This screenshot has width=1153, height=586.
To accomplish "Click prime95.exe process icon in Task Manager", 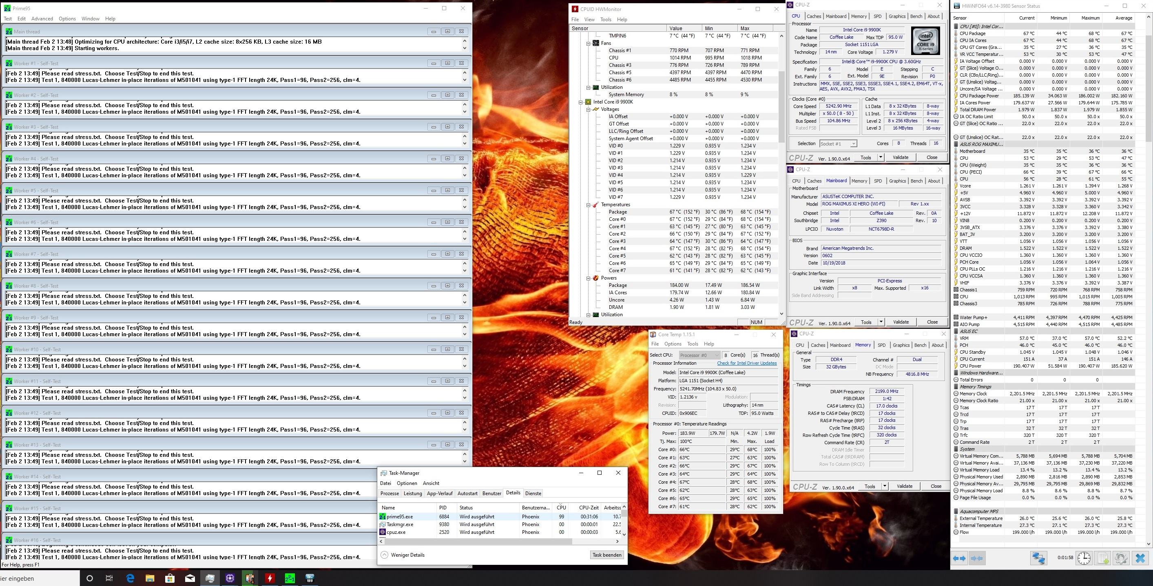I will [x=383, y=516].
